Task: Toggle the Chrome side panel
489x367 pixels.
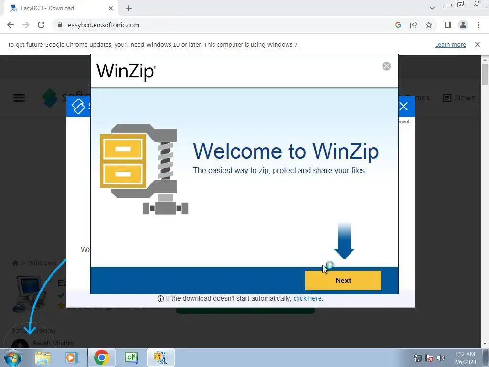Action: click(x=448, y=25)
